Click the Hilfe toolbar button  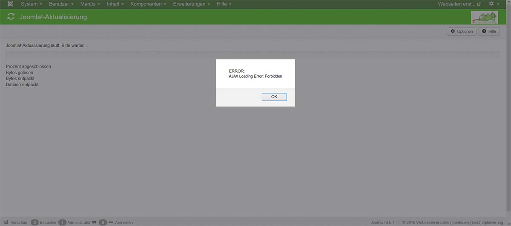click(489, 31)
